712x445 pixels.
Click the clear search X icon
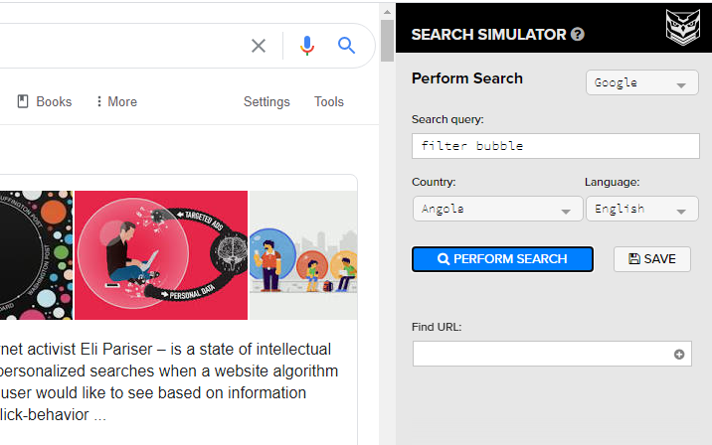click(259, 46)
